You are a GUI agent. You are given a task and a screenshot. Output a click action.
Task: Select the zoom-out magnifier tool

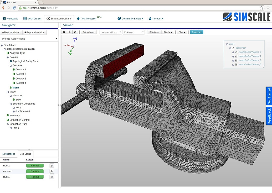point(69,32)
